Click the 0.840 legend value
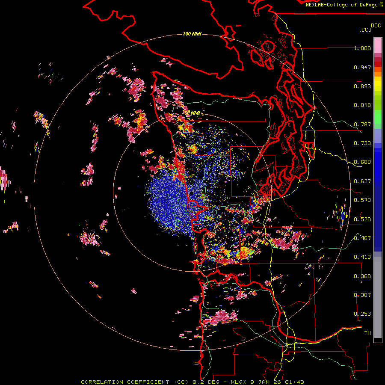 click(362, 105)
